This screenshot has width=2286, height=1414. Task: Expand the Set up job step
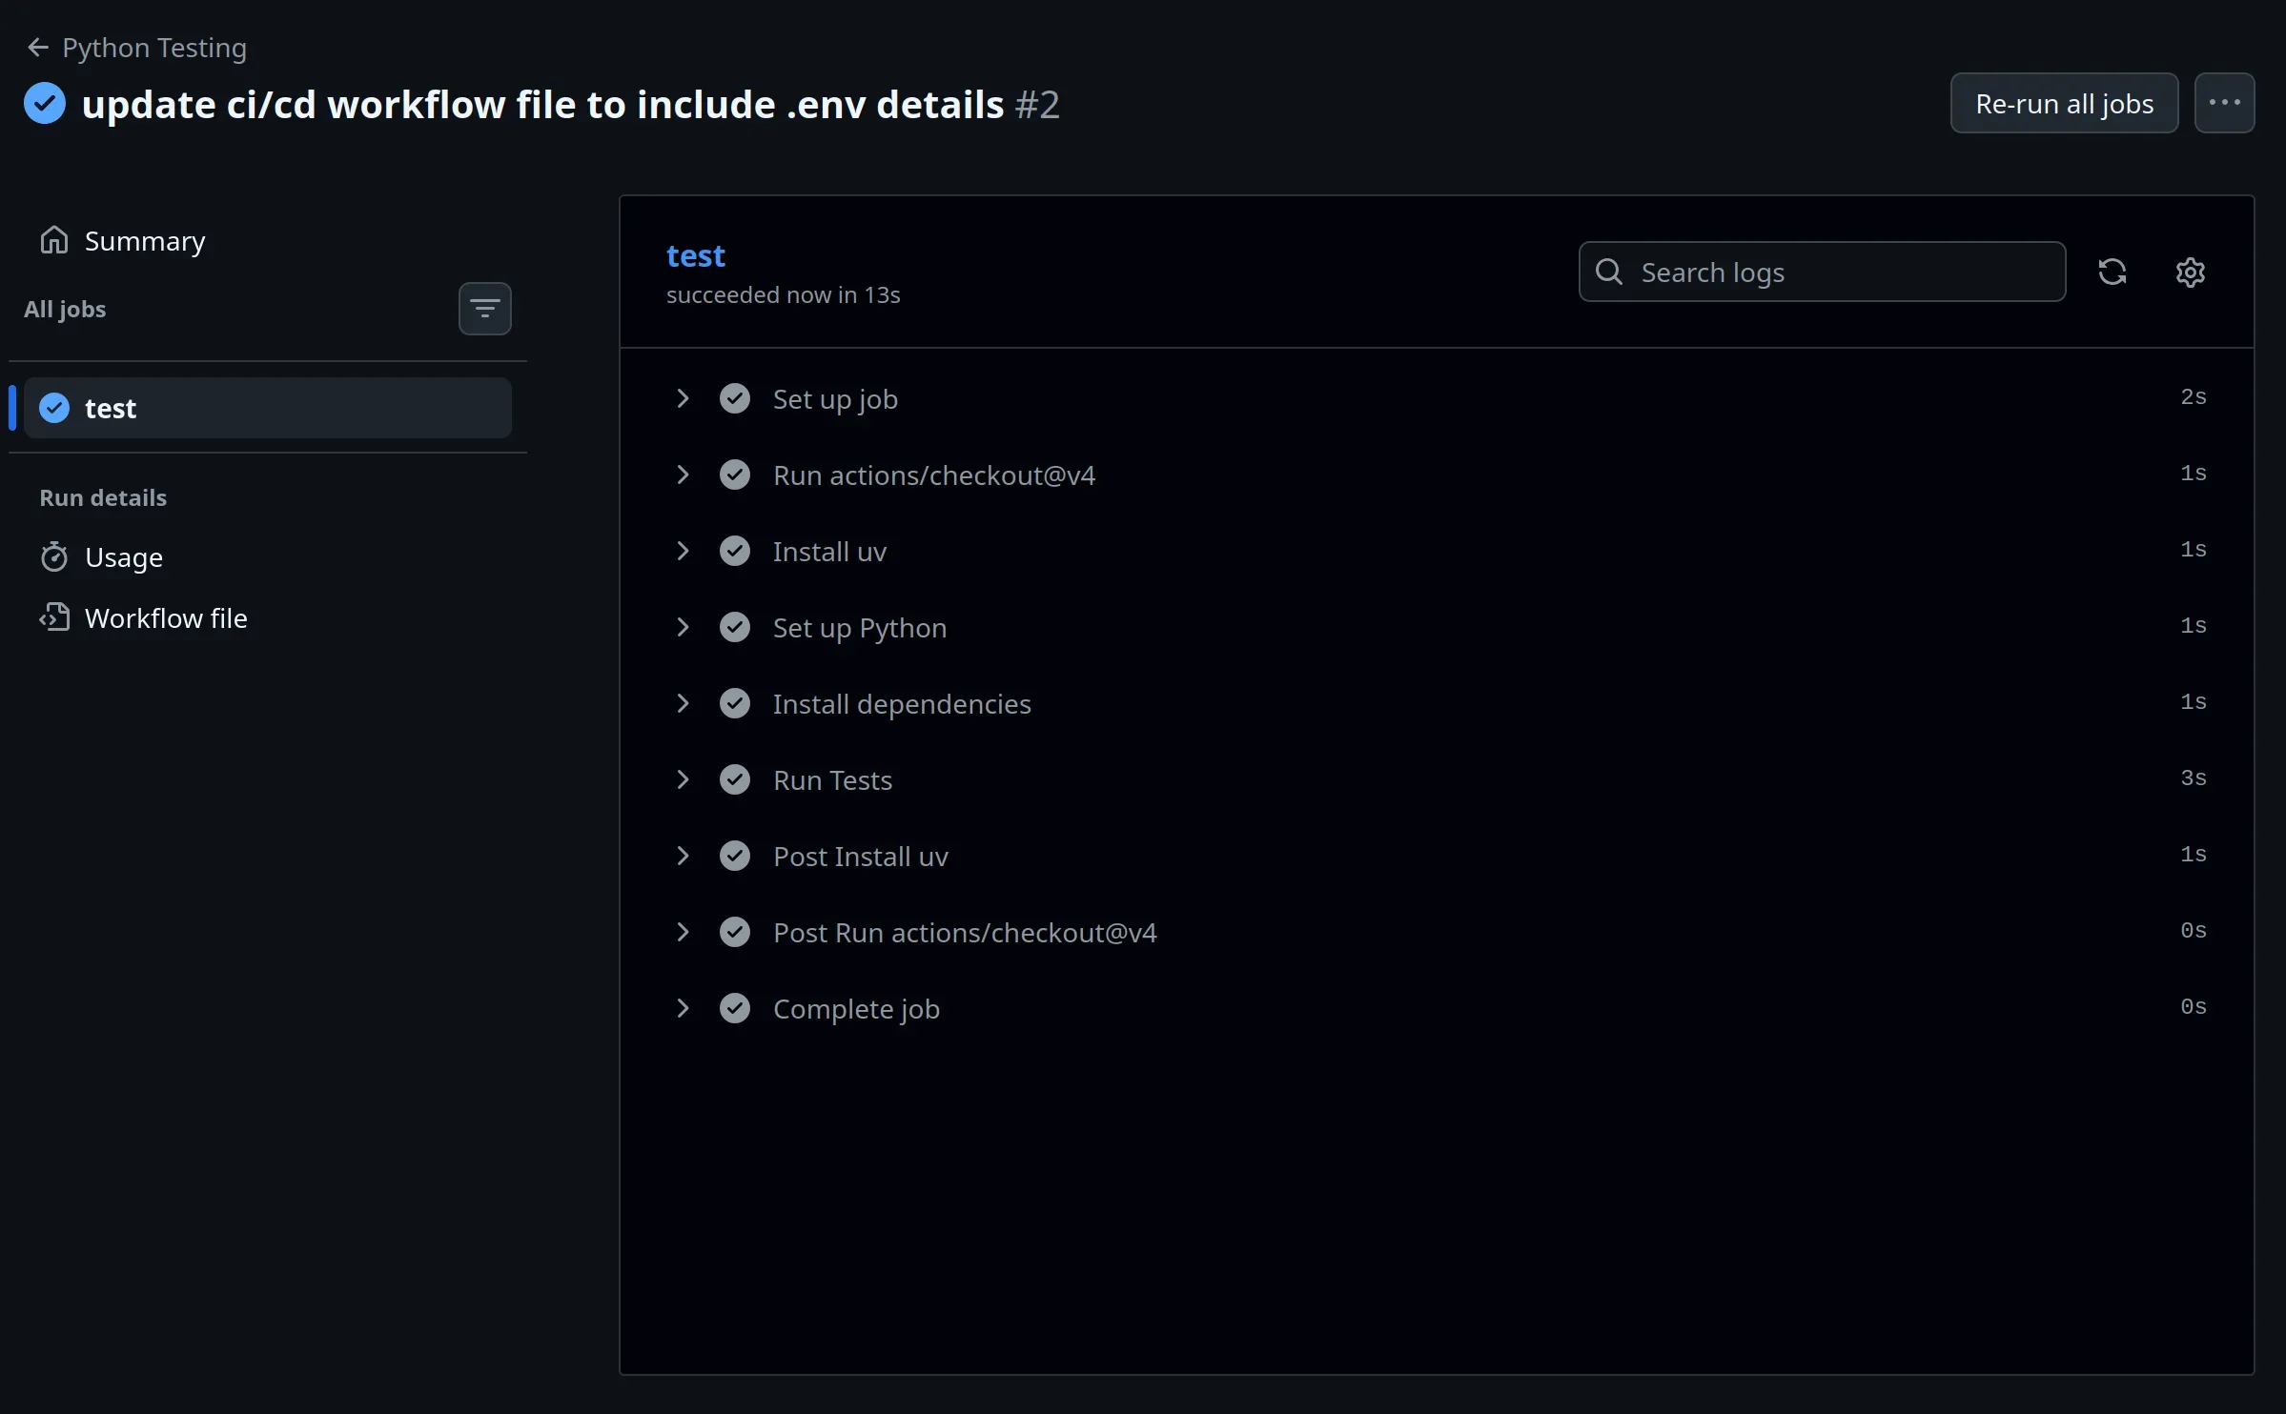pos(683,398)
